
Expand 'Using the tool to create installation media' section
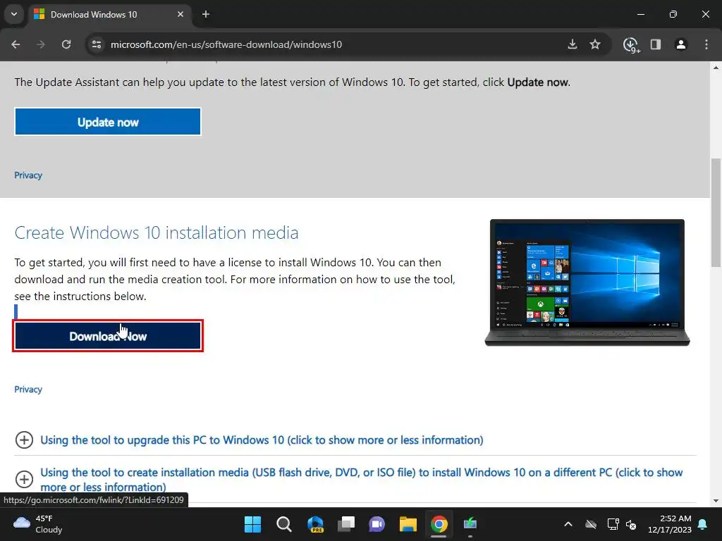click(355, 479)
